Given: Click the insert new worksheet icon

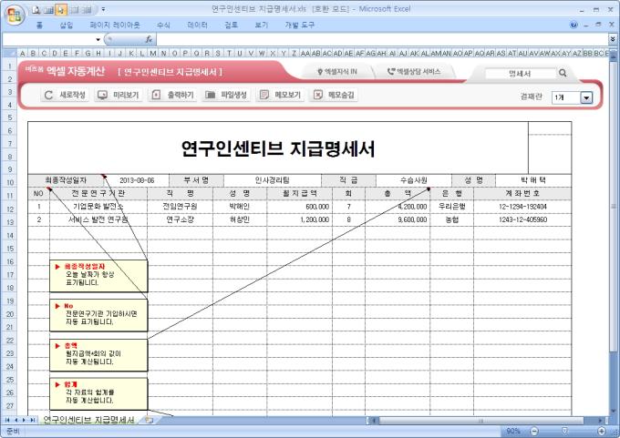Looking at the screenshot, I should (x=149, y=420).
